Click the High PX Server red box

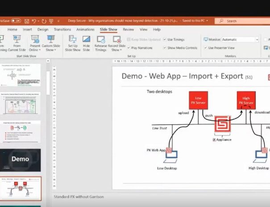pyautogui.click(x=246, y=100)
